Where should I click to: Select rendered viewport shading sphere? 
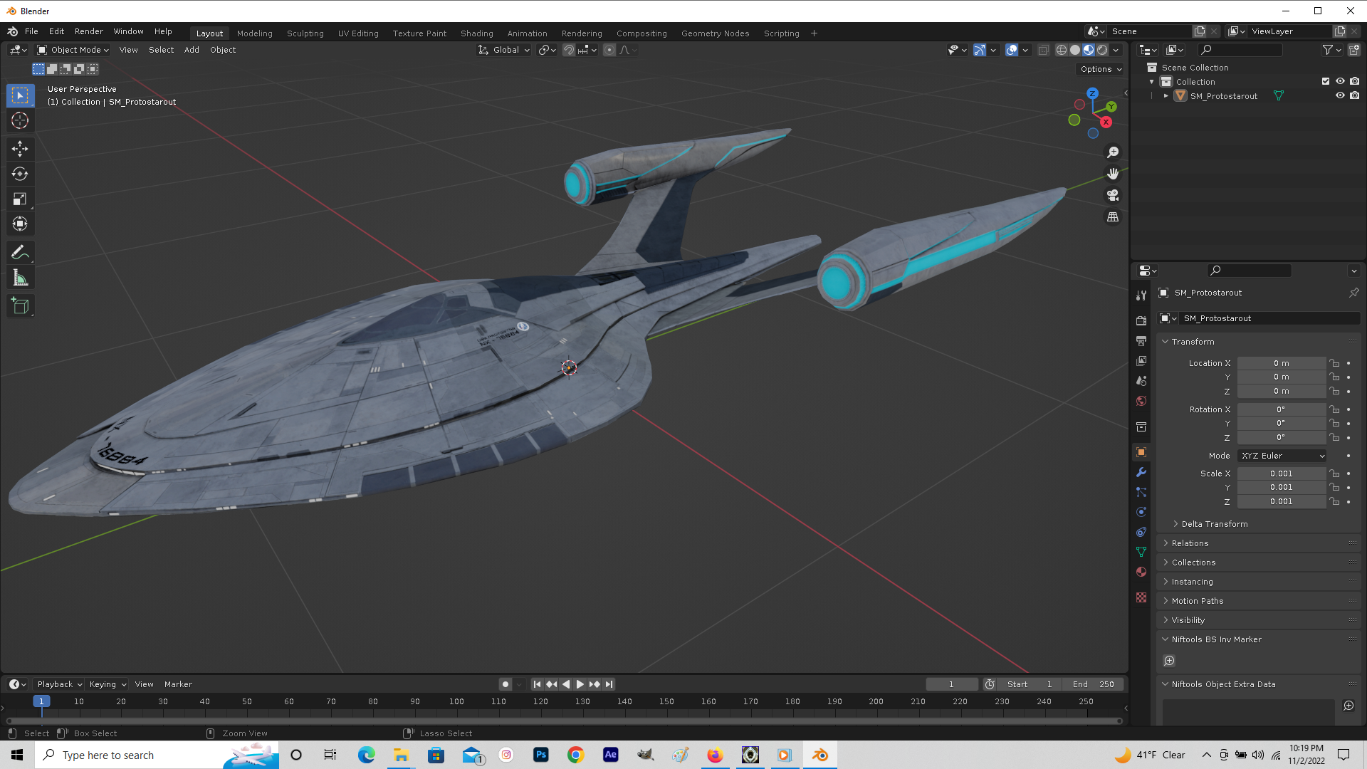tap(1102, 50)
